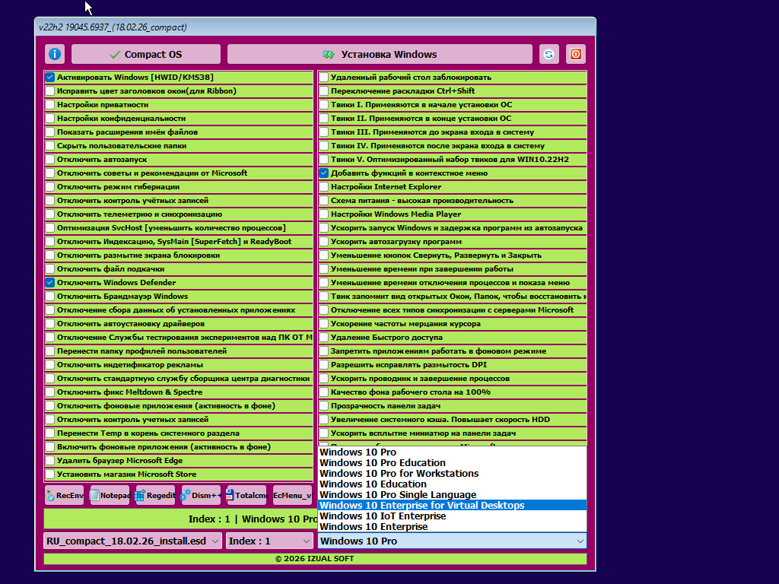Screen dimensions: 779x584
Task: Open Regedit registry editor
Action: tap(155, 495)
